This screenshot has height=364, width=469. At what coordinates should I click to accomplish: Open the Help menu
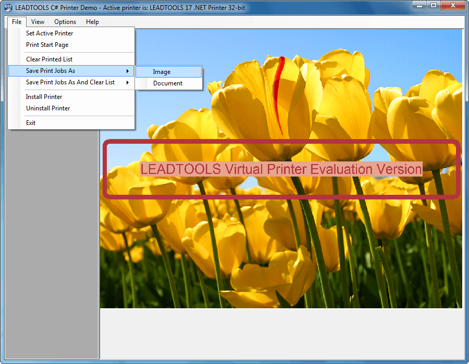(x=92, y=22)
